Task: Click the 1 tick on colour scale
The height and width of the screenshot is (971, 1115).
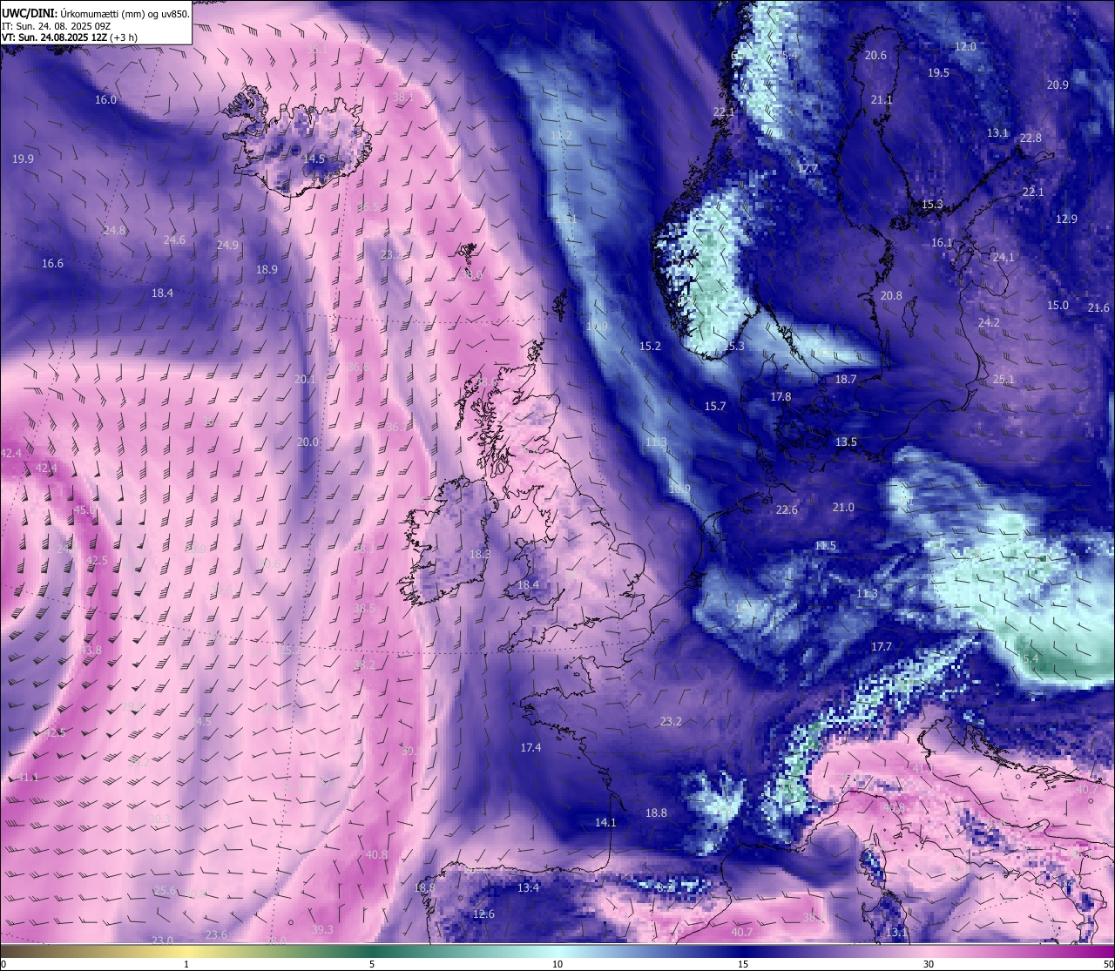Action: pos(186,964)
